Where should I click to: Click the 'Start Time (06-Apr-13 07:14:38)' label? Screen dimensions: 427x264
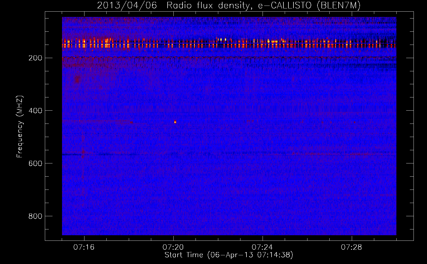click(x=229, y=255)
